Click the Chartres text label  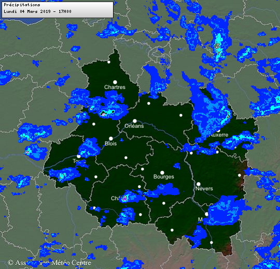click(115, 87)
